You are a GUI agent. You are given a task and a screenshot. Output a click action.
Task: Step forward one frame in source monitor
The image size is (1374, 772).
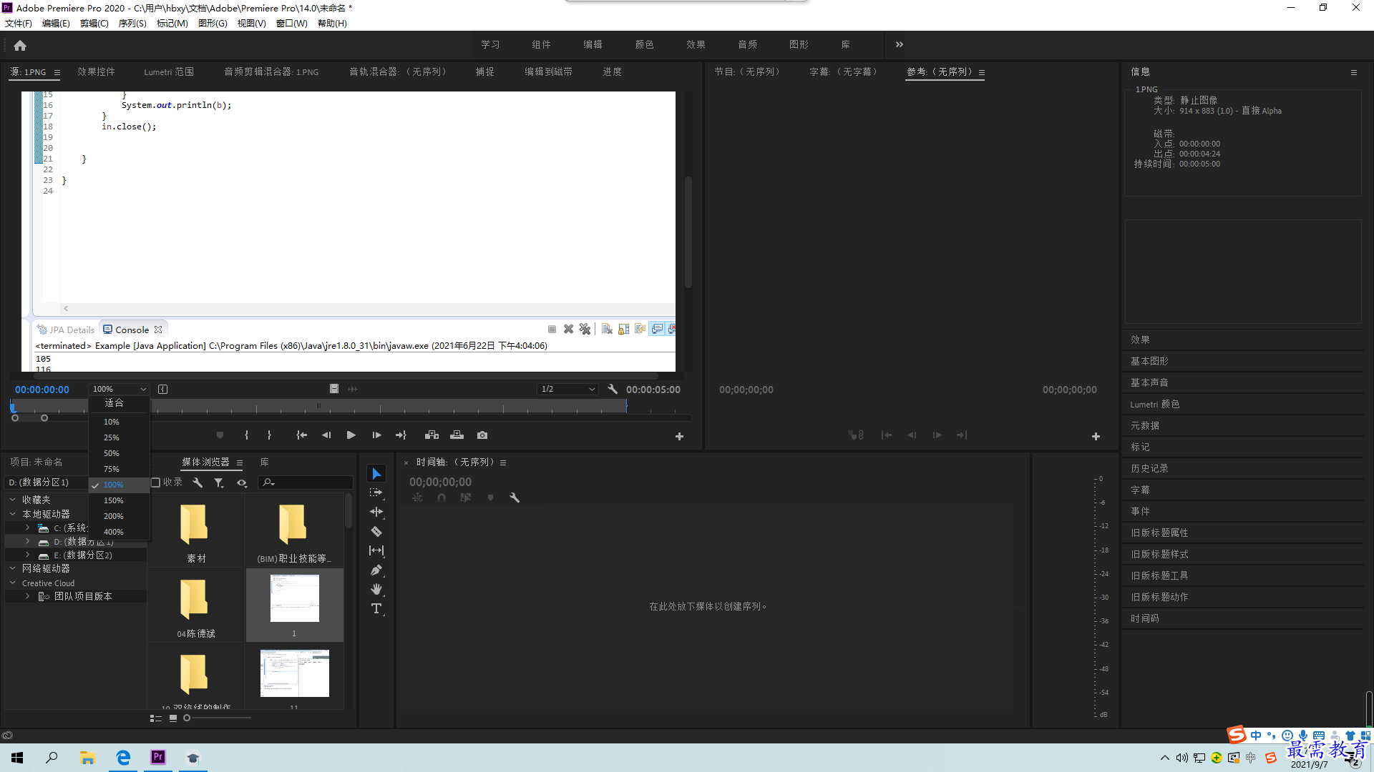pyautogui.click(x=376, y=435)
